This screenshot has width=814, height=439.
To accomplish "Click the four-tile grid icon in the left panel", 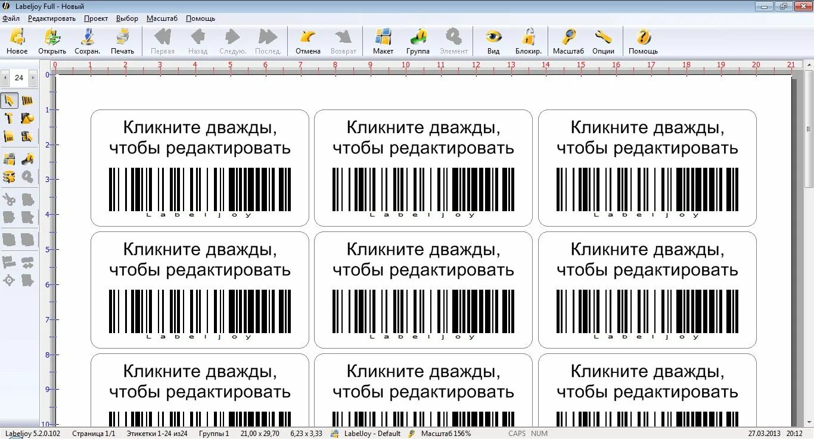I will tap(9, 159).
